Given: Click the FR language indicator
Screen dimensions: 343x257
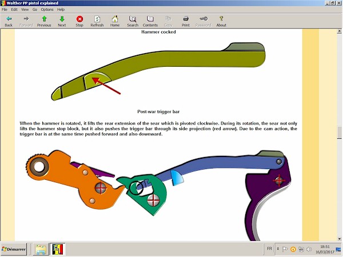Looking at the screenshot, I should point(269,248).
